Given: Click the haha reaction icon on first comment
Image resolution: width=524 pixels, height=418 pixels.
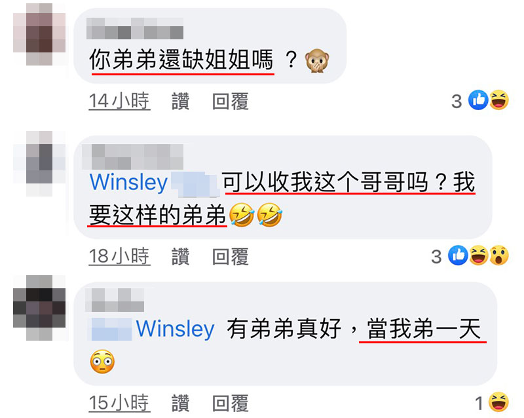Looking at the screenshot, I should coord(499,100).
